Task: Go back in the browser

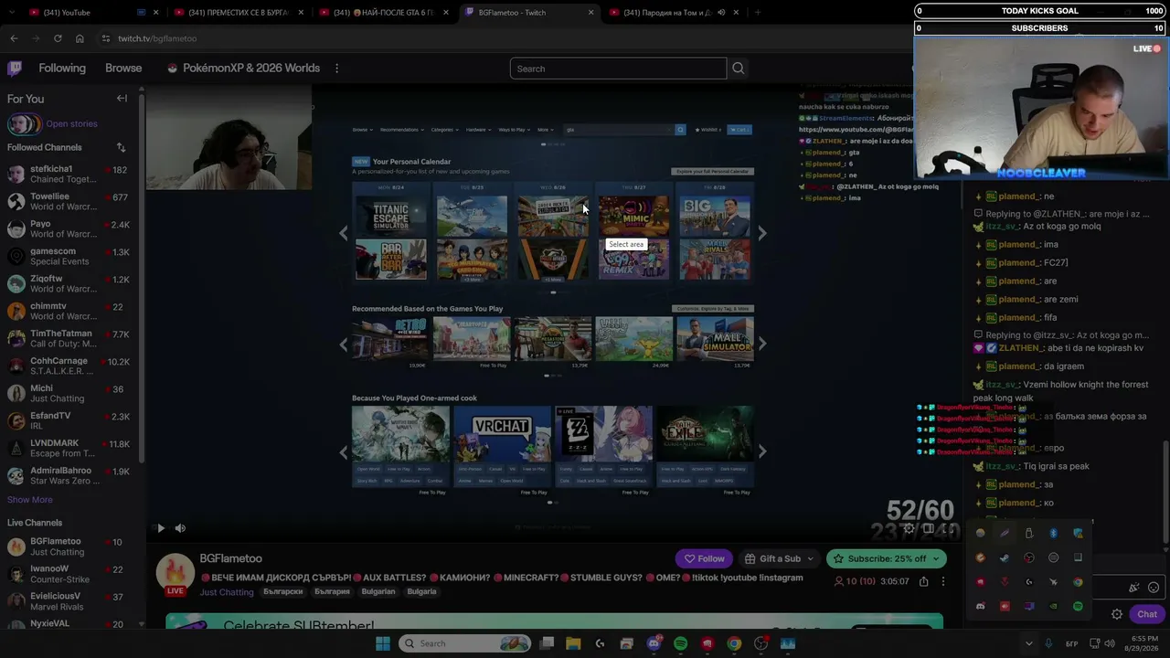Action: click(14, 38)
